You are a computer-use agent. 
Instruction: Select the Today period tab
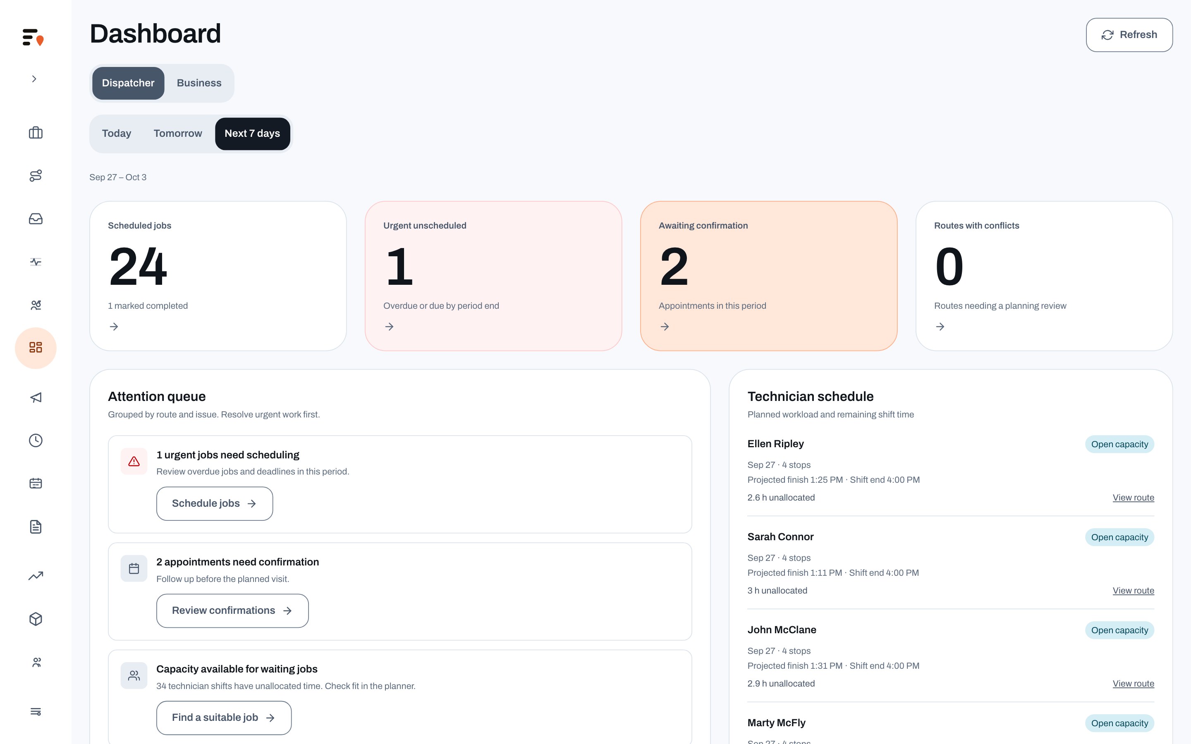(116, 134)
